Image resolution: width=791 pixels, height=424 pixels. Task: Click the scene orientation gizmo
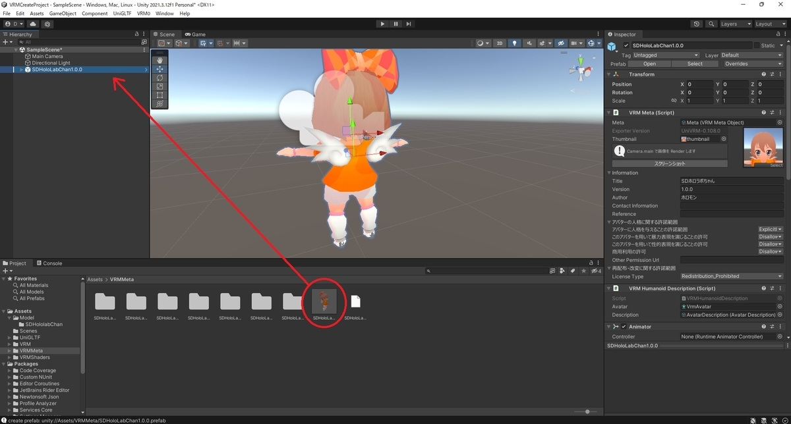[580, 69]
